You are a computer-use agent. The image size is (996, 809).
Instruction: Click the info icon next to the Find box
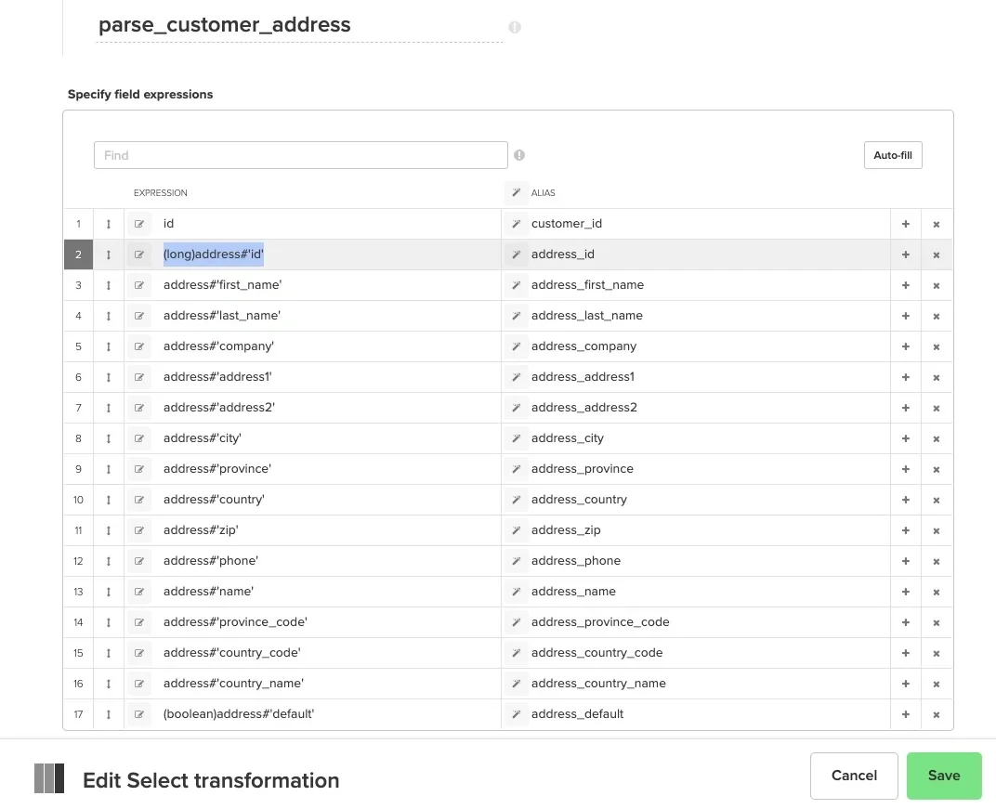tap(519, 155)
